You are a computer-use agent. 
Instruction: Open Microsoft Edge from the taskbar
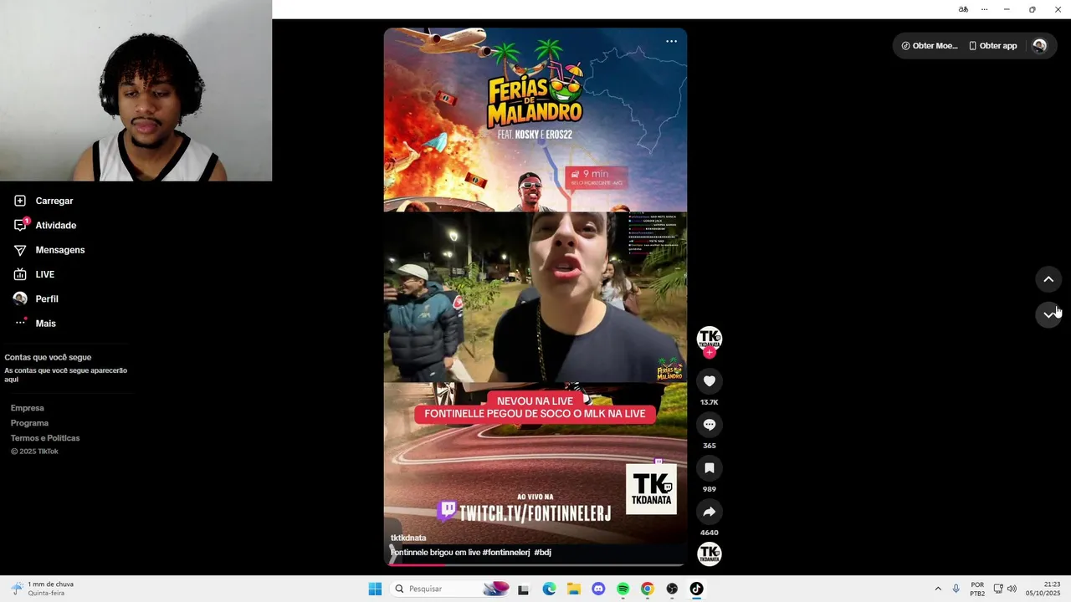tap(549, 589)
